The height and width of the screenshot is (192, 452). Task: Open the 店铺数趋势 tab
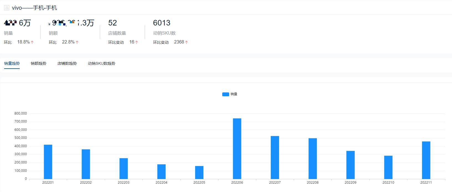(x=67, y=63)
